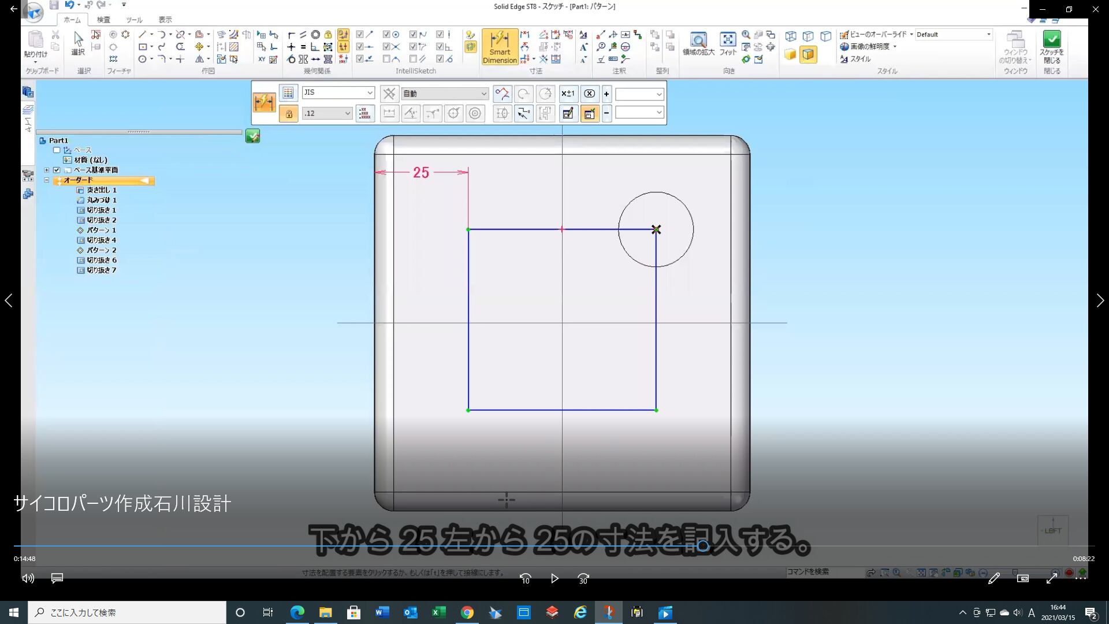Toggle first IntelliSketch endpoint checkbox
Image resolution: width=1109 pixels, height=624 pixels.
[x=360, y=35]
